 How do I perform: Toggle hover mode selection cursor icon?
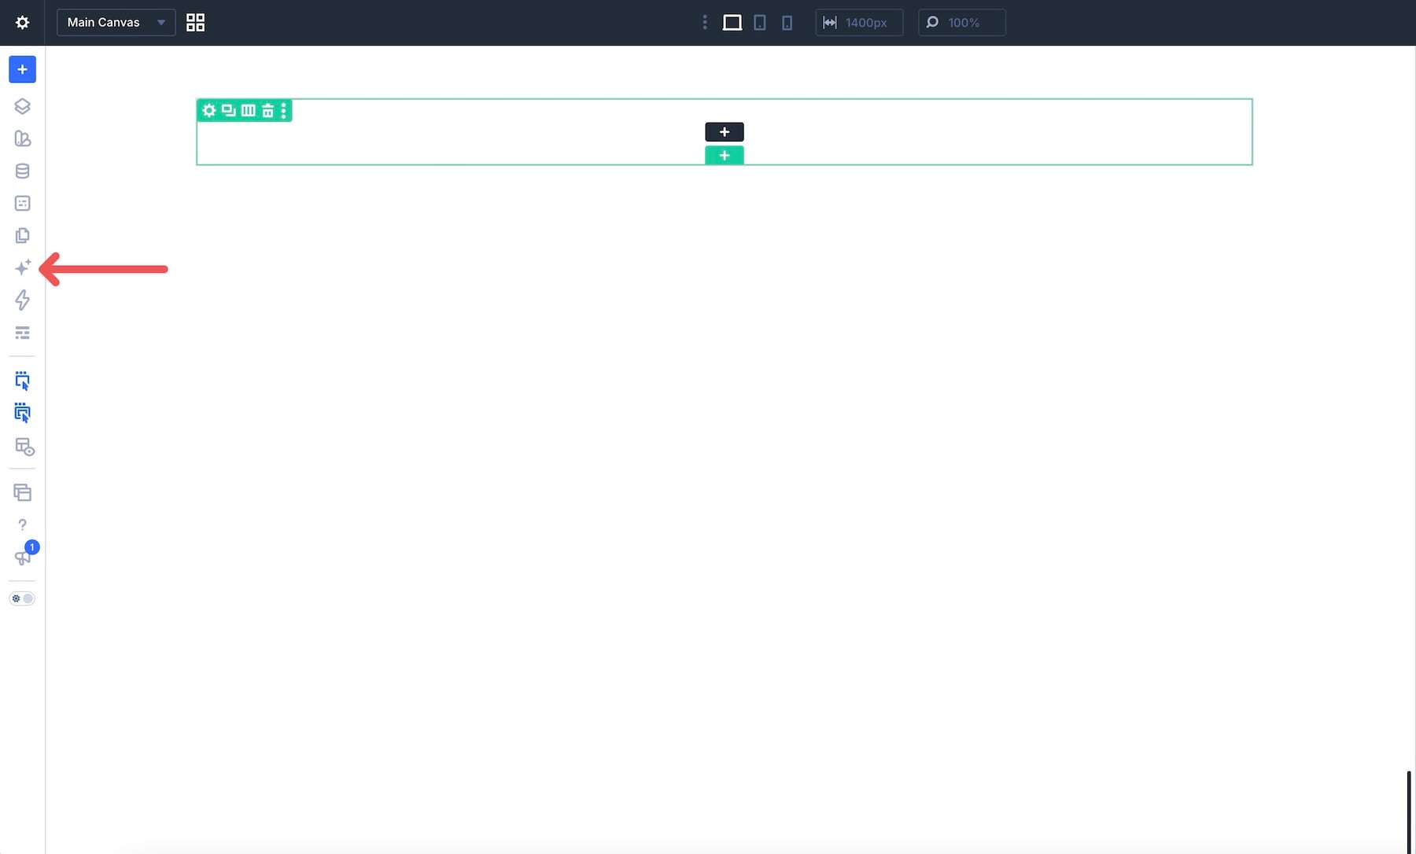pyautogui.click(x=22, y=413)
